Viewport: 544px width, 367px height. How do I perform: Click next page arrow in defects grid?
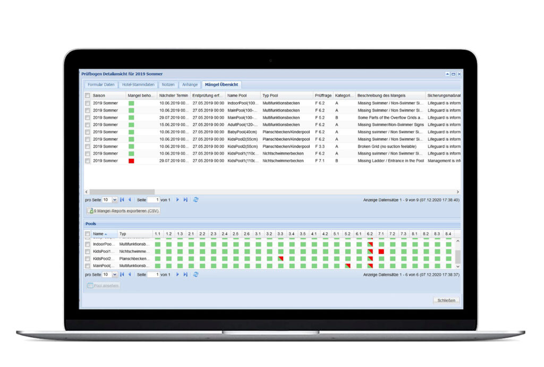coord(177,200)
